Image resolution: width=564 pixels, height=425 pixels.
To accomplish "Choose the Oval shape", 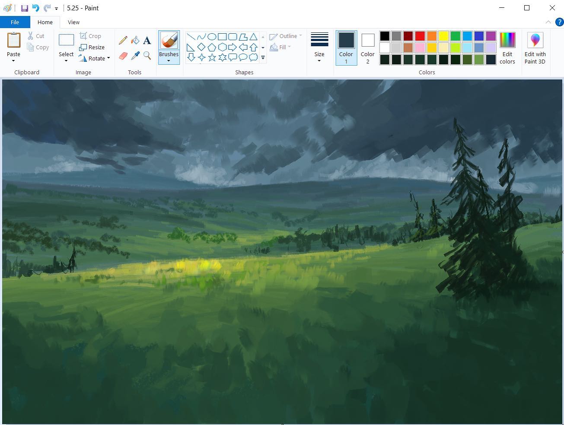I will click(212, 37).
